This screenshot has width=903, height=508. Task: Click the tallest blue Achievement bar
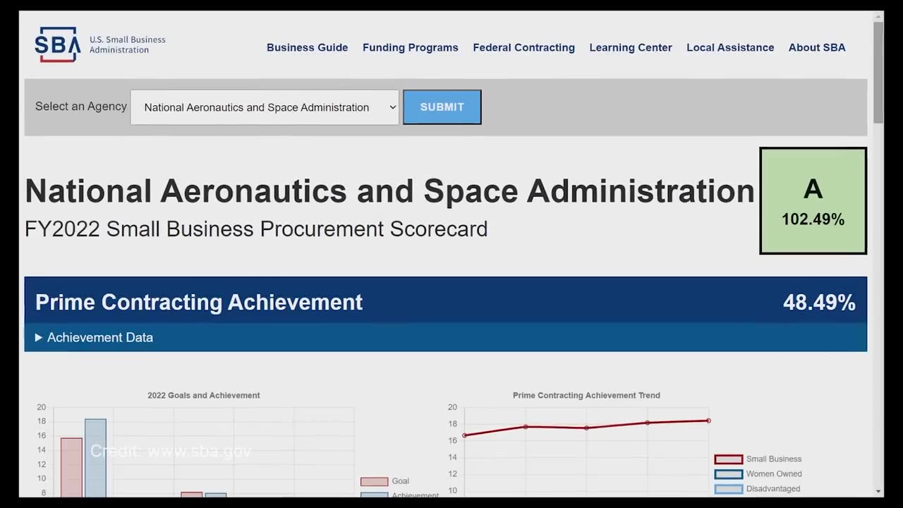[95, 458]
